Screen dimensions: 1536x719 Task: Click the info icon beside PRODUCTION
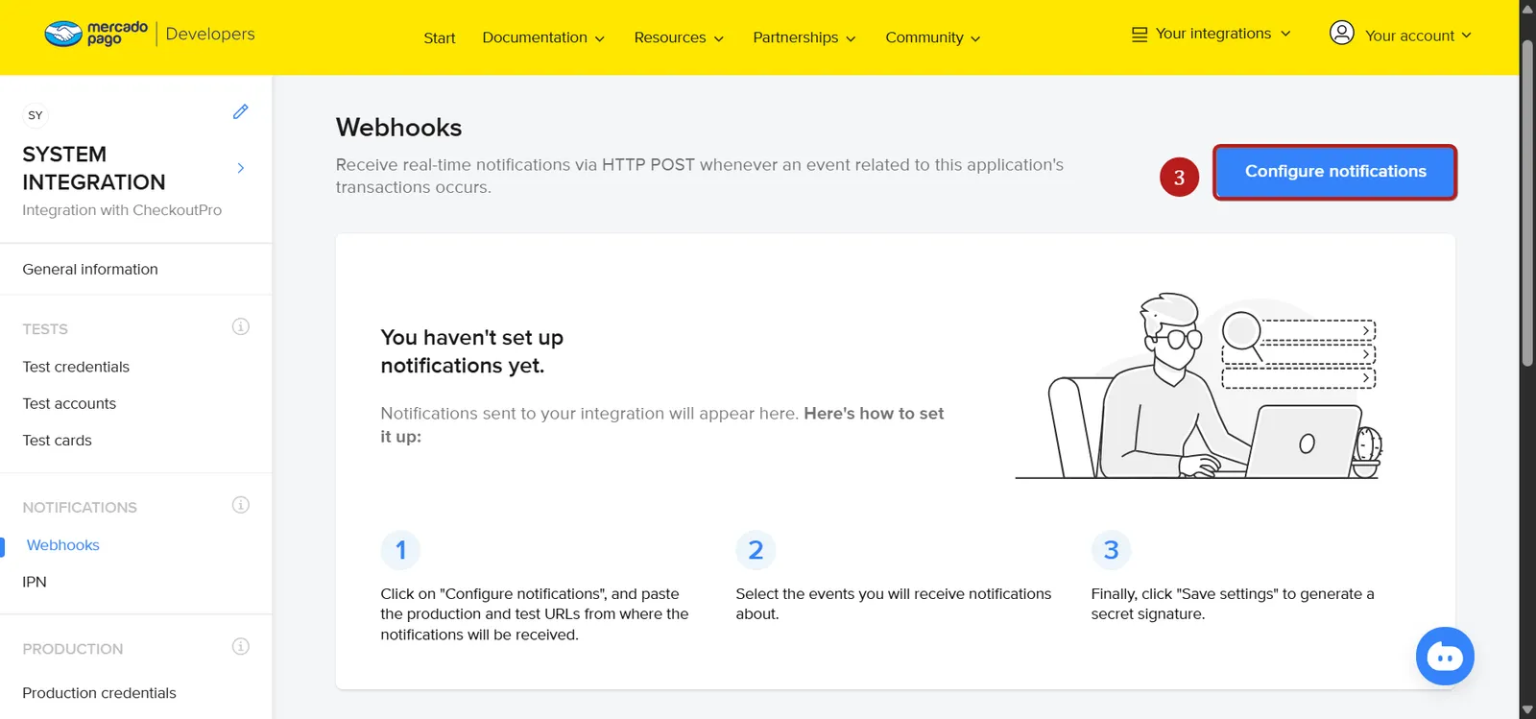pos(241,646)
